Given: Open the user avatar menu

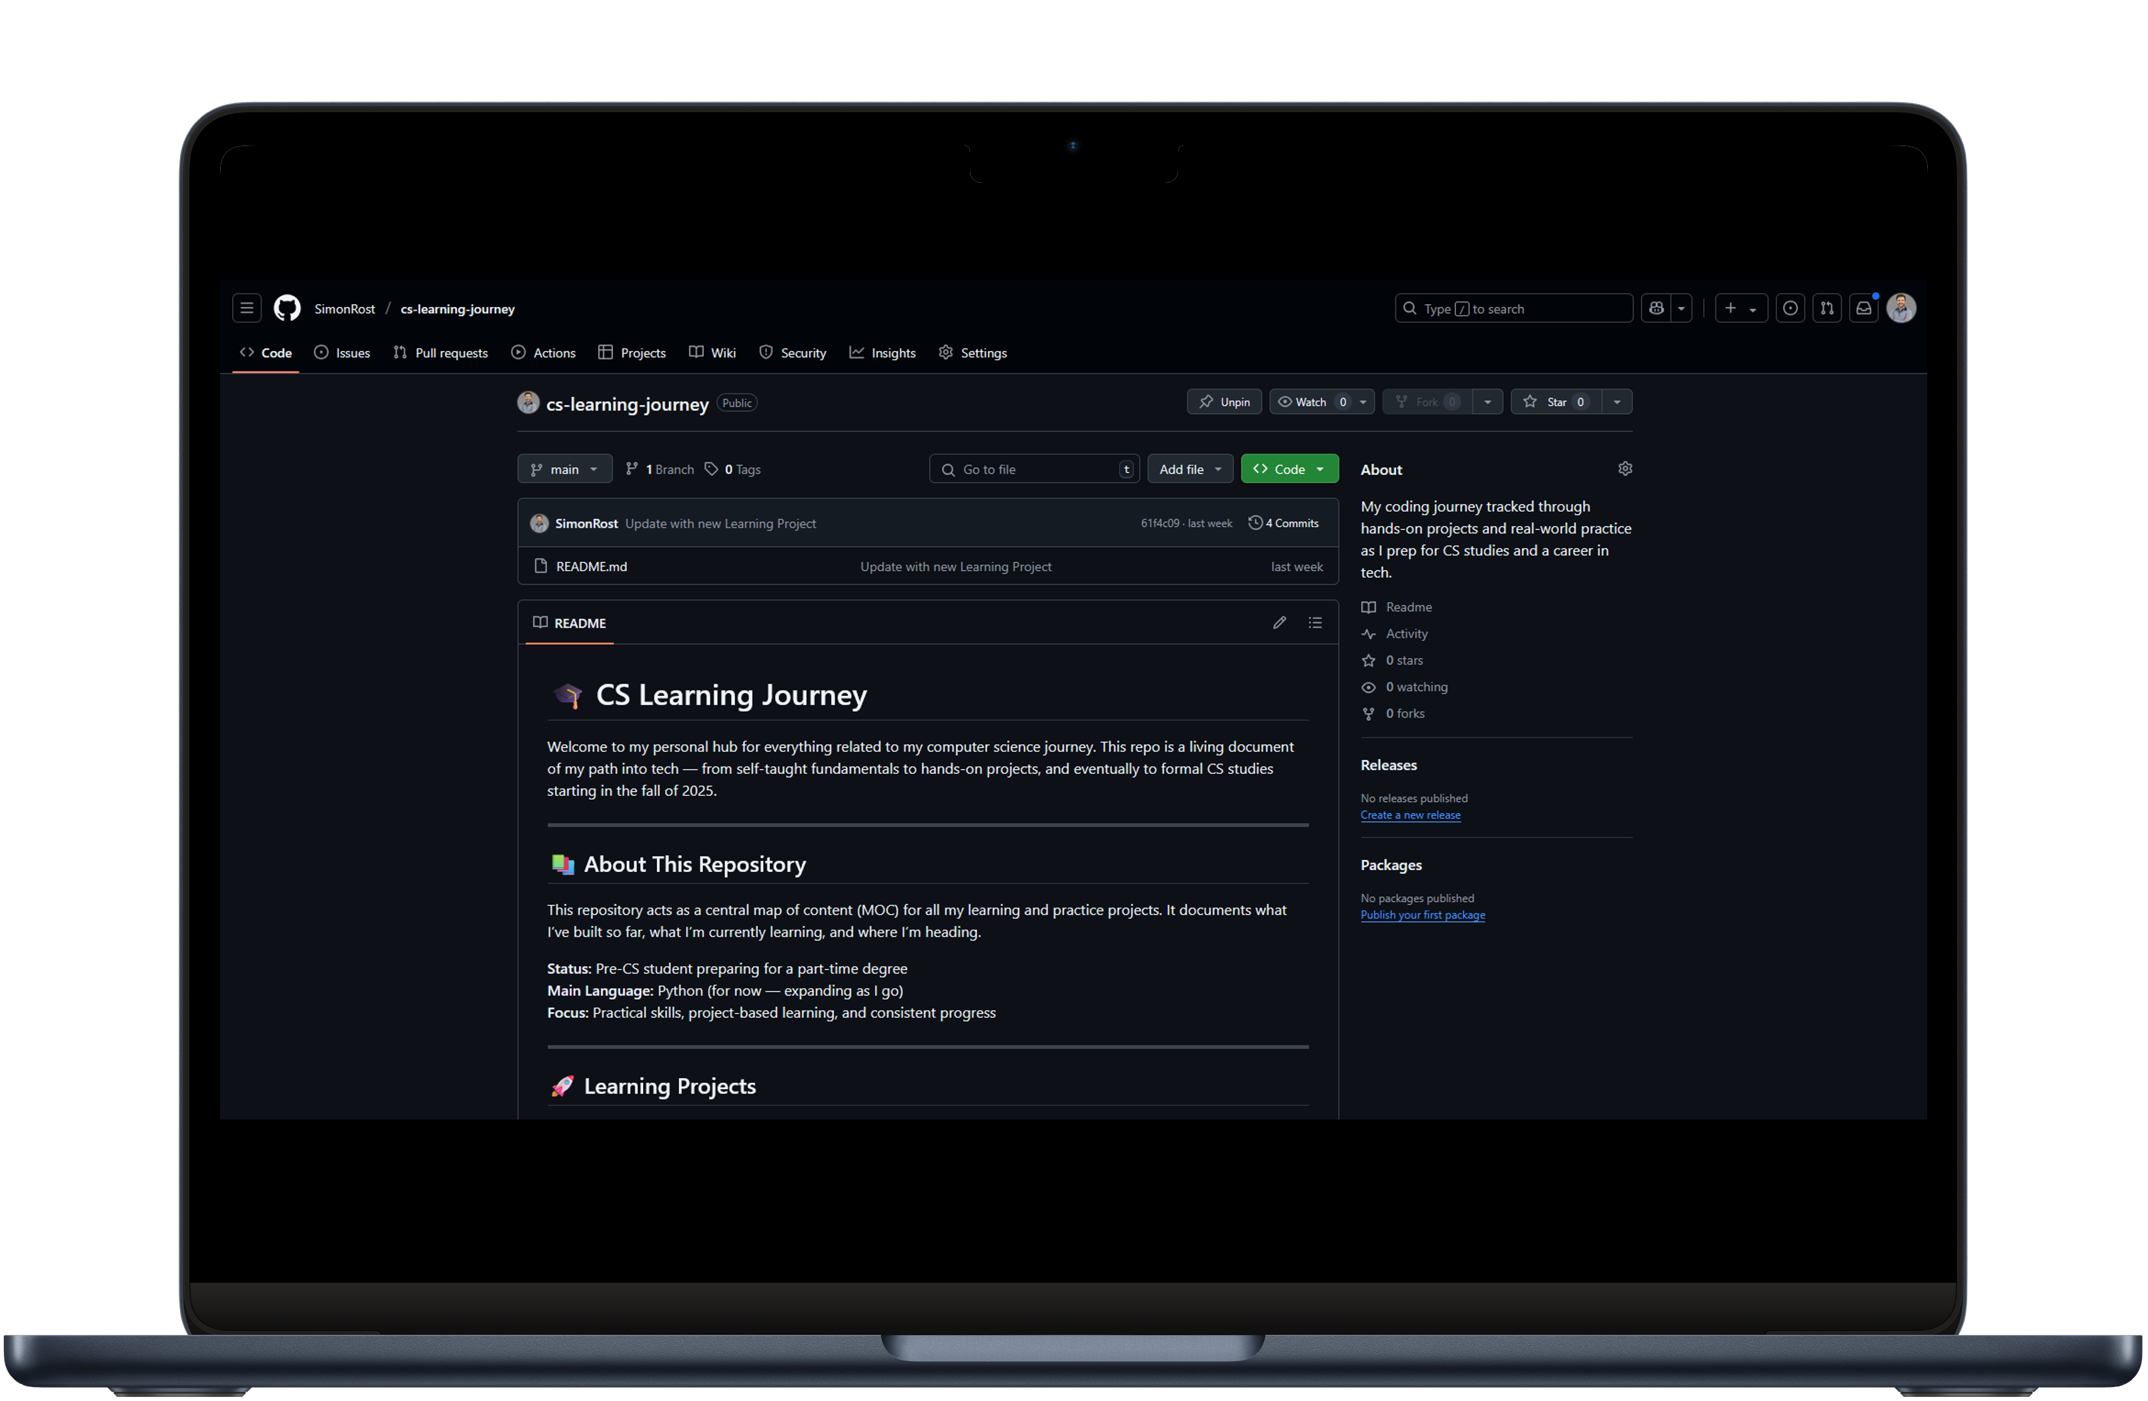Looking at the screenshot, I should [x=1902, y=309].
